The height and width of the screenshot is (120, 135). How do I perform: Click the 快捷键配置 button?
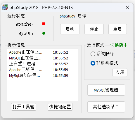(x=60, y=107)
